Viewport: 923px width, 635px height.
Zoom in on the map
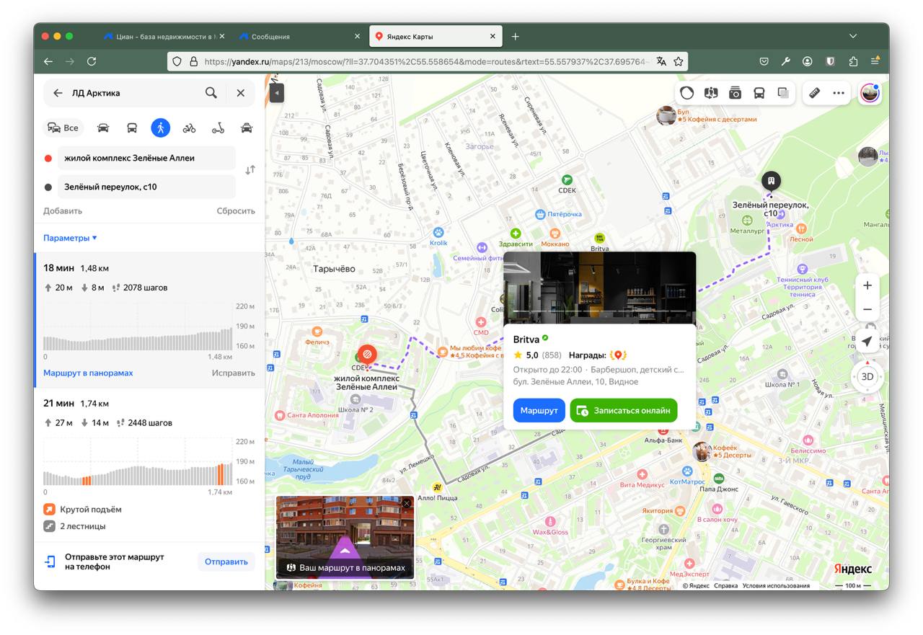[x=867, y=285]
